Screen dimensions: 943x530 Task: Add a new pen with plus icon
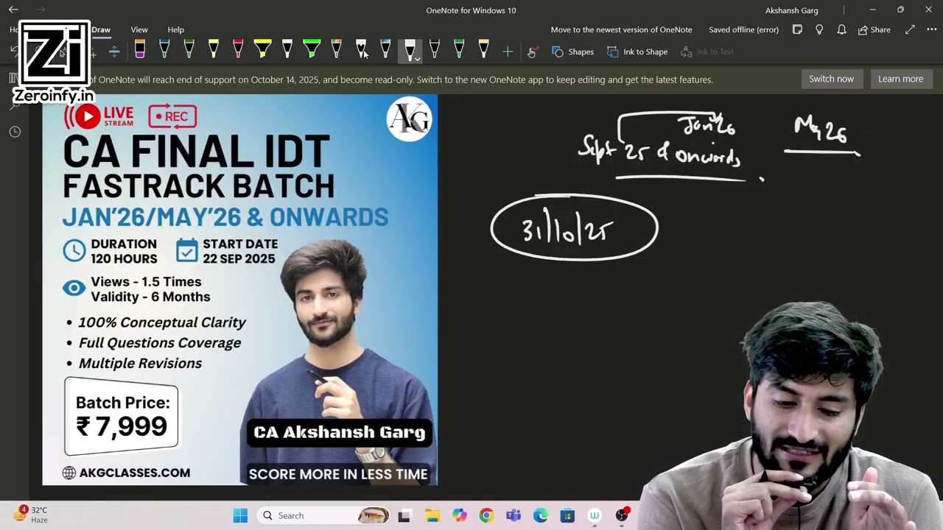pyautogui.click(x=508, y=52)
